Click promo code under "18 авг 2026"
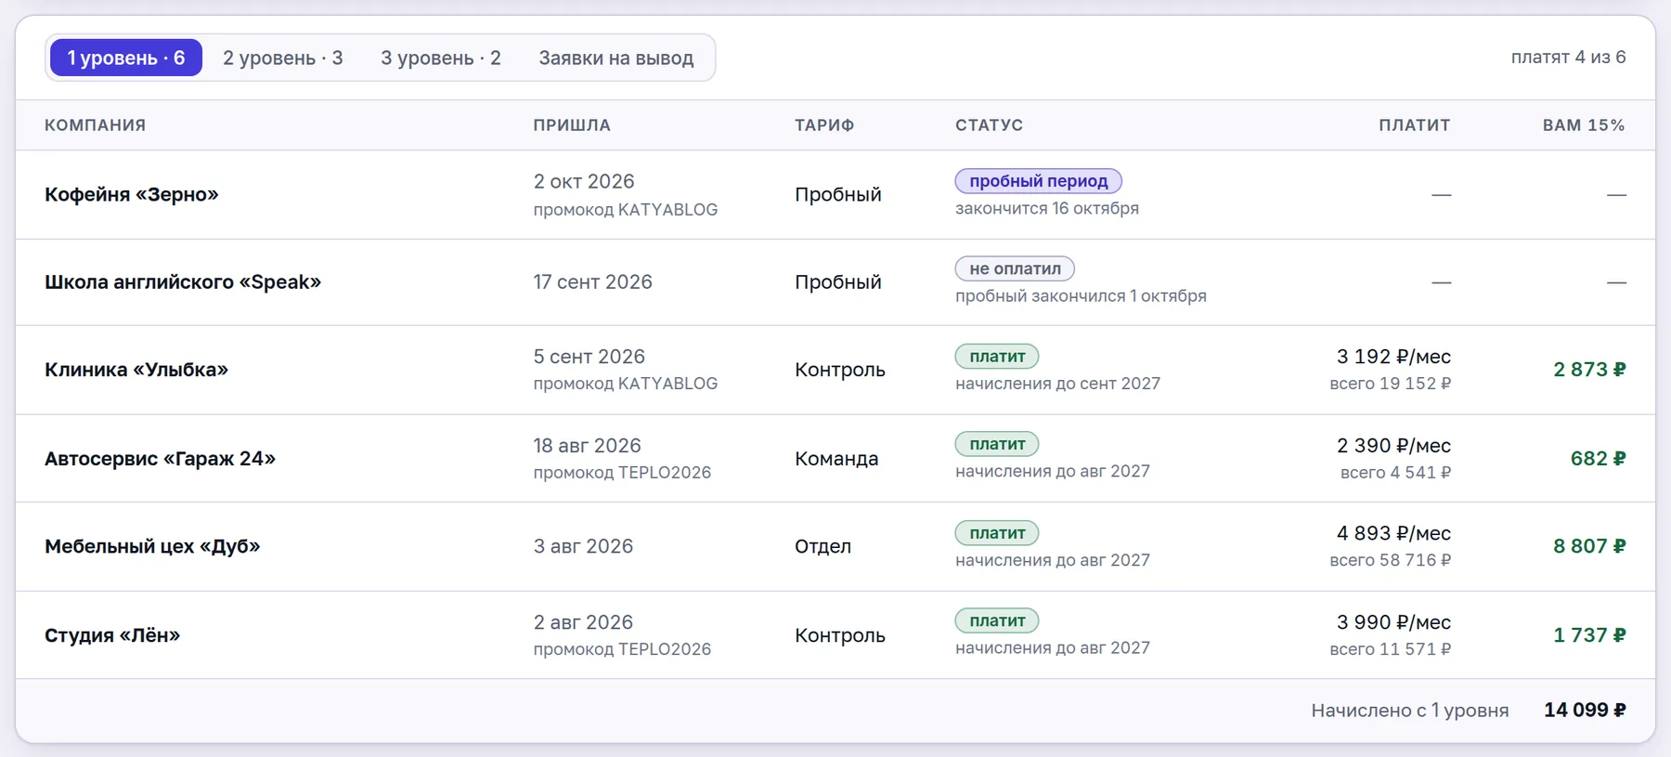This screenshot has width=1671, height=757. click(622, 473)
